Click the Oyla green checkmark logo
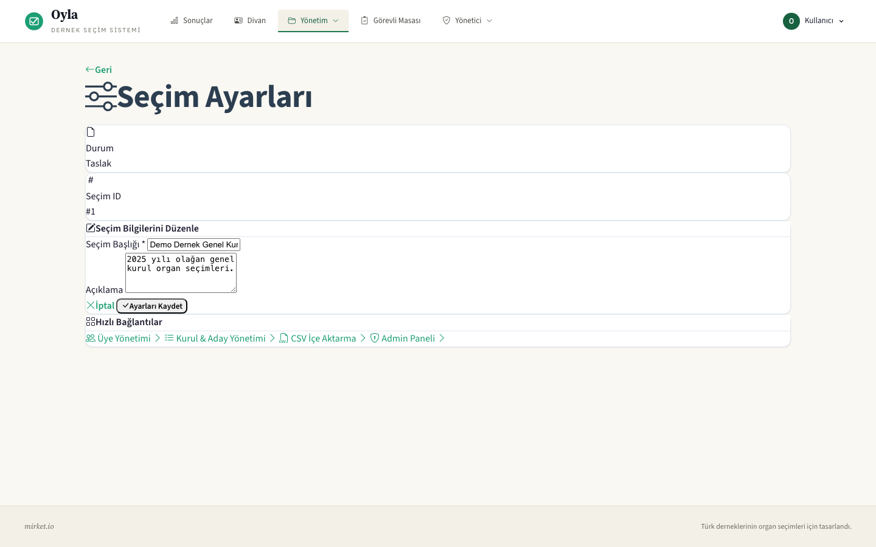 [34, 21]
